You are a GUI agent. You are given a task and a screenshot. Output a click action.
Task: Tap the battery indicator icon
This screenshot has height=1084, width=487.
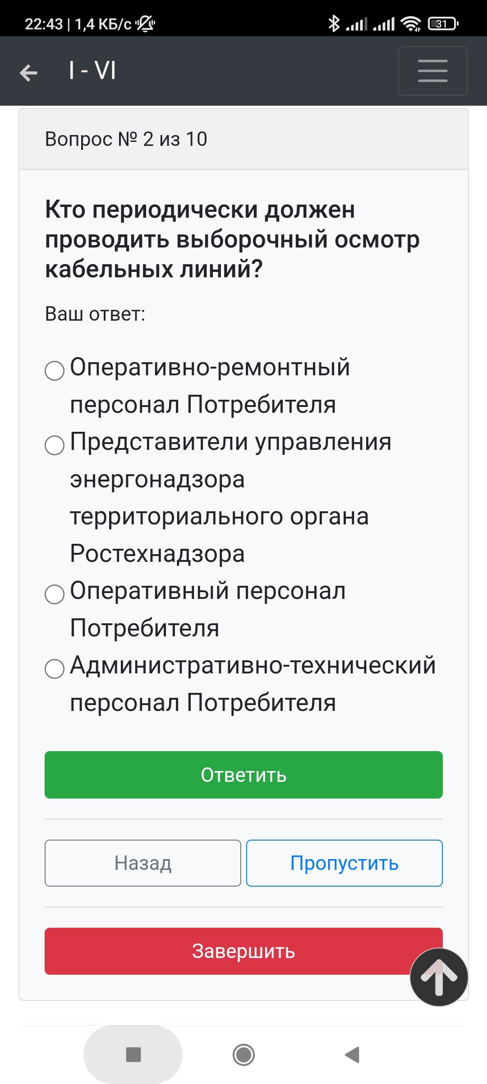(443, 23)
